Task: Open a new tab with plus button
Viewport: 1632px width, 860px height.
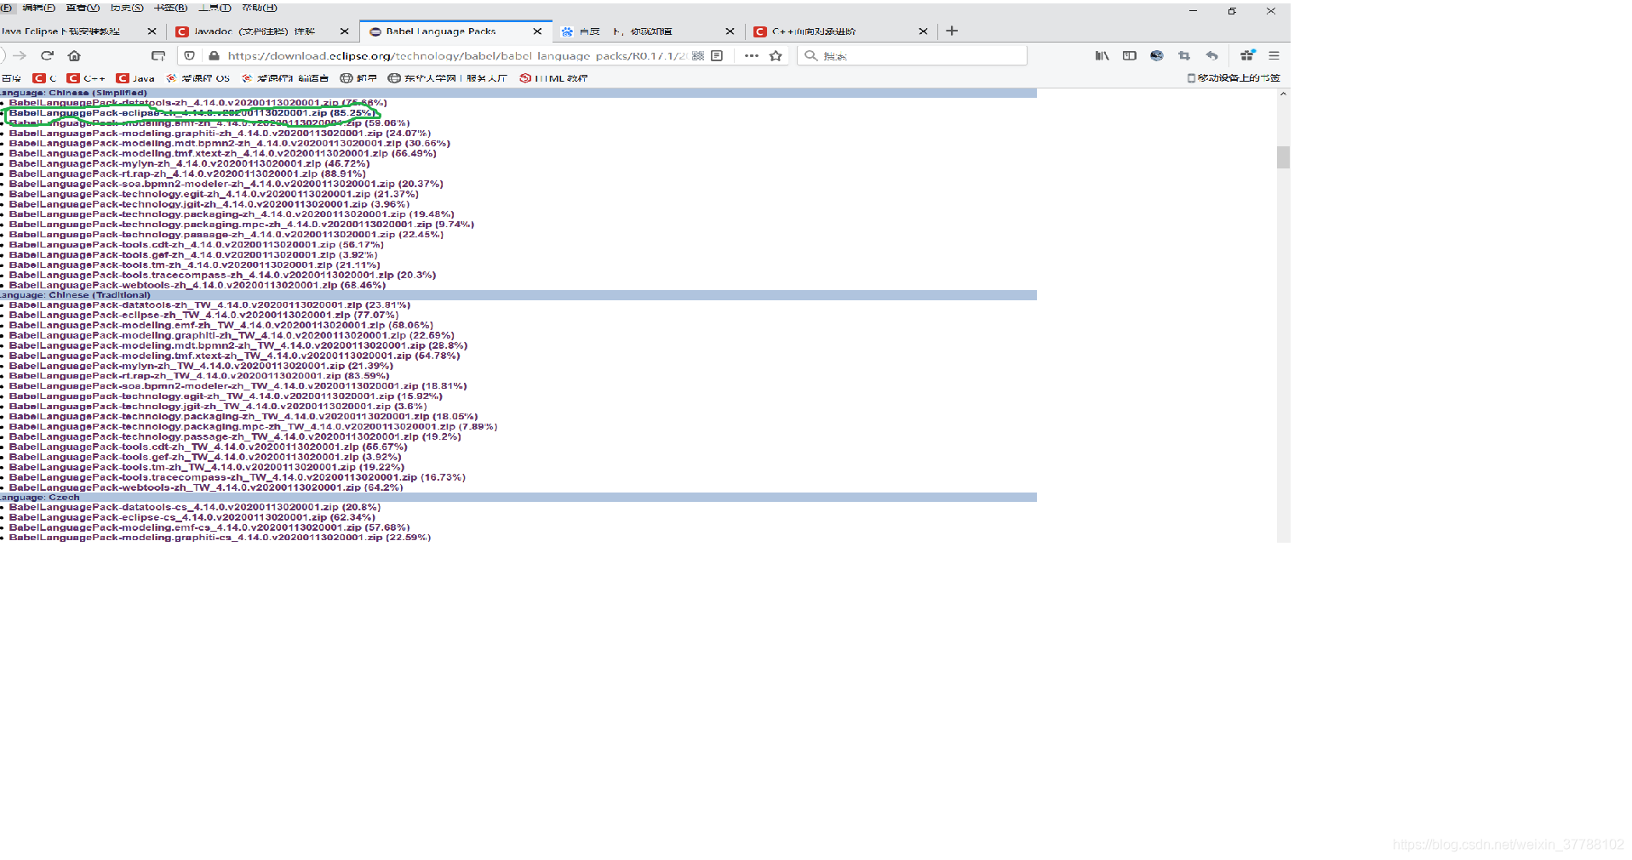Action: (952, 31)
